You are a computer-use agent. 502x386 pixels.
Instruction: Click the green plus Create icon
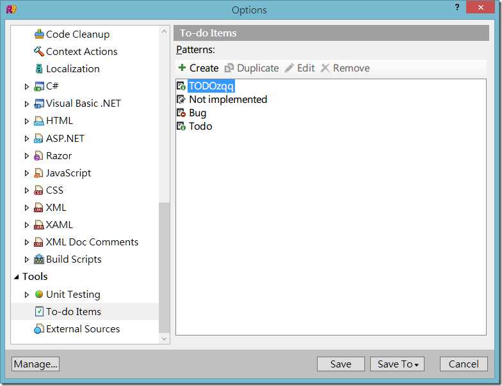(x=182, y=68)
